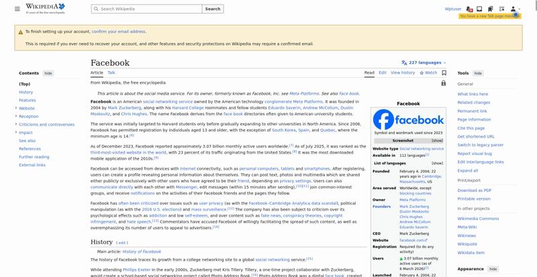Image resolution: width=537 pixels, height=277 pixels.
Task: Click Edit interlanguage links
Action: [x=481, y=162]
